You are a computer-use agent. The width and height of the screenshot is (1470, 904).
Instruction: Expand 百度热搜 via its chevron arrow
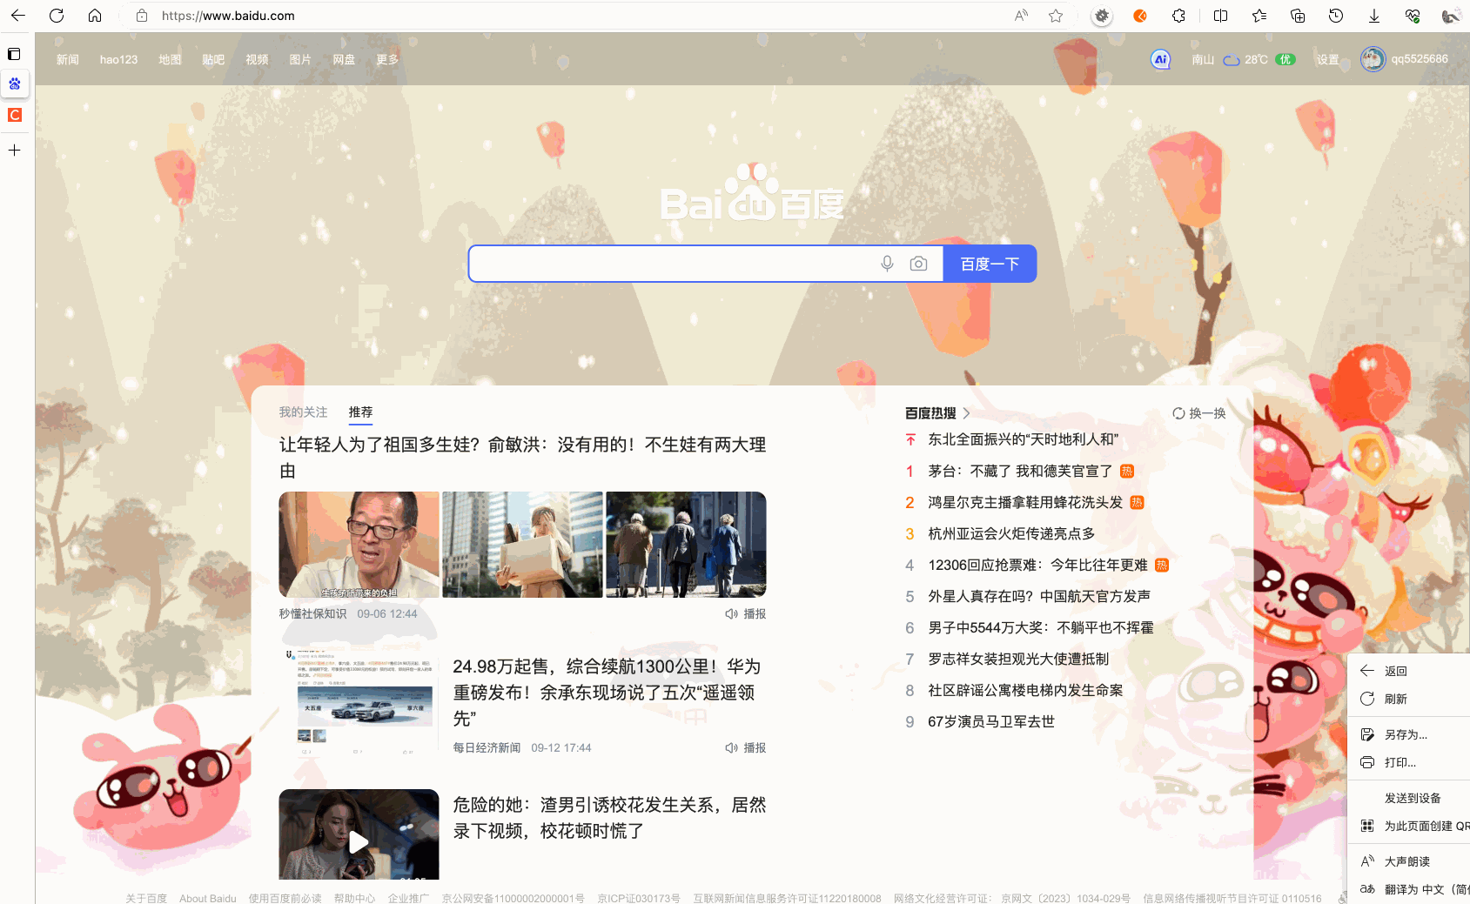[x=966, y=413]
